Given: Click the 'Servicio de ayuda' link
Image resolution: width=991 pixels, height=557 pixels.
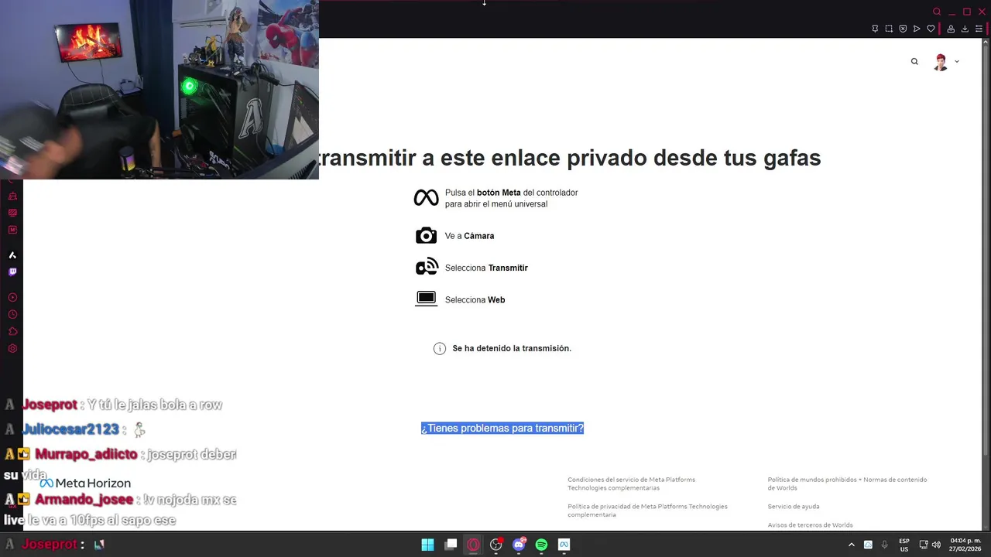Looking at the screenshot, I should click(794, 506).
